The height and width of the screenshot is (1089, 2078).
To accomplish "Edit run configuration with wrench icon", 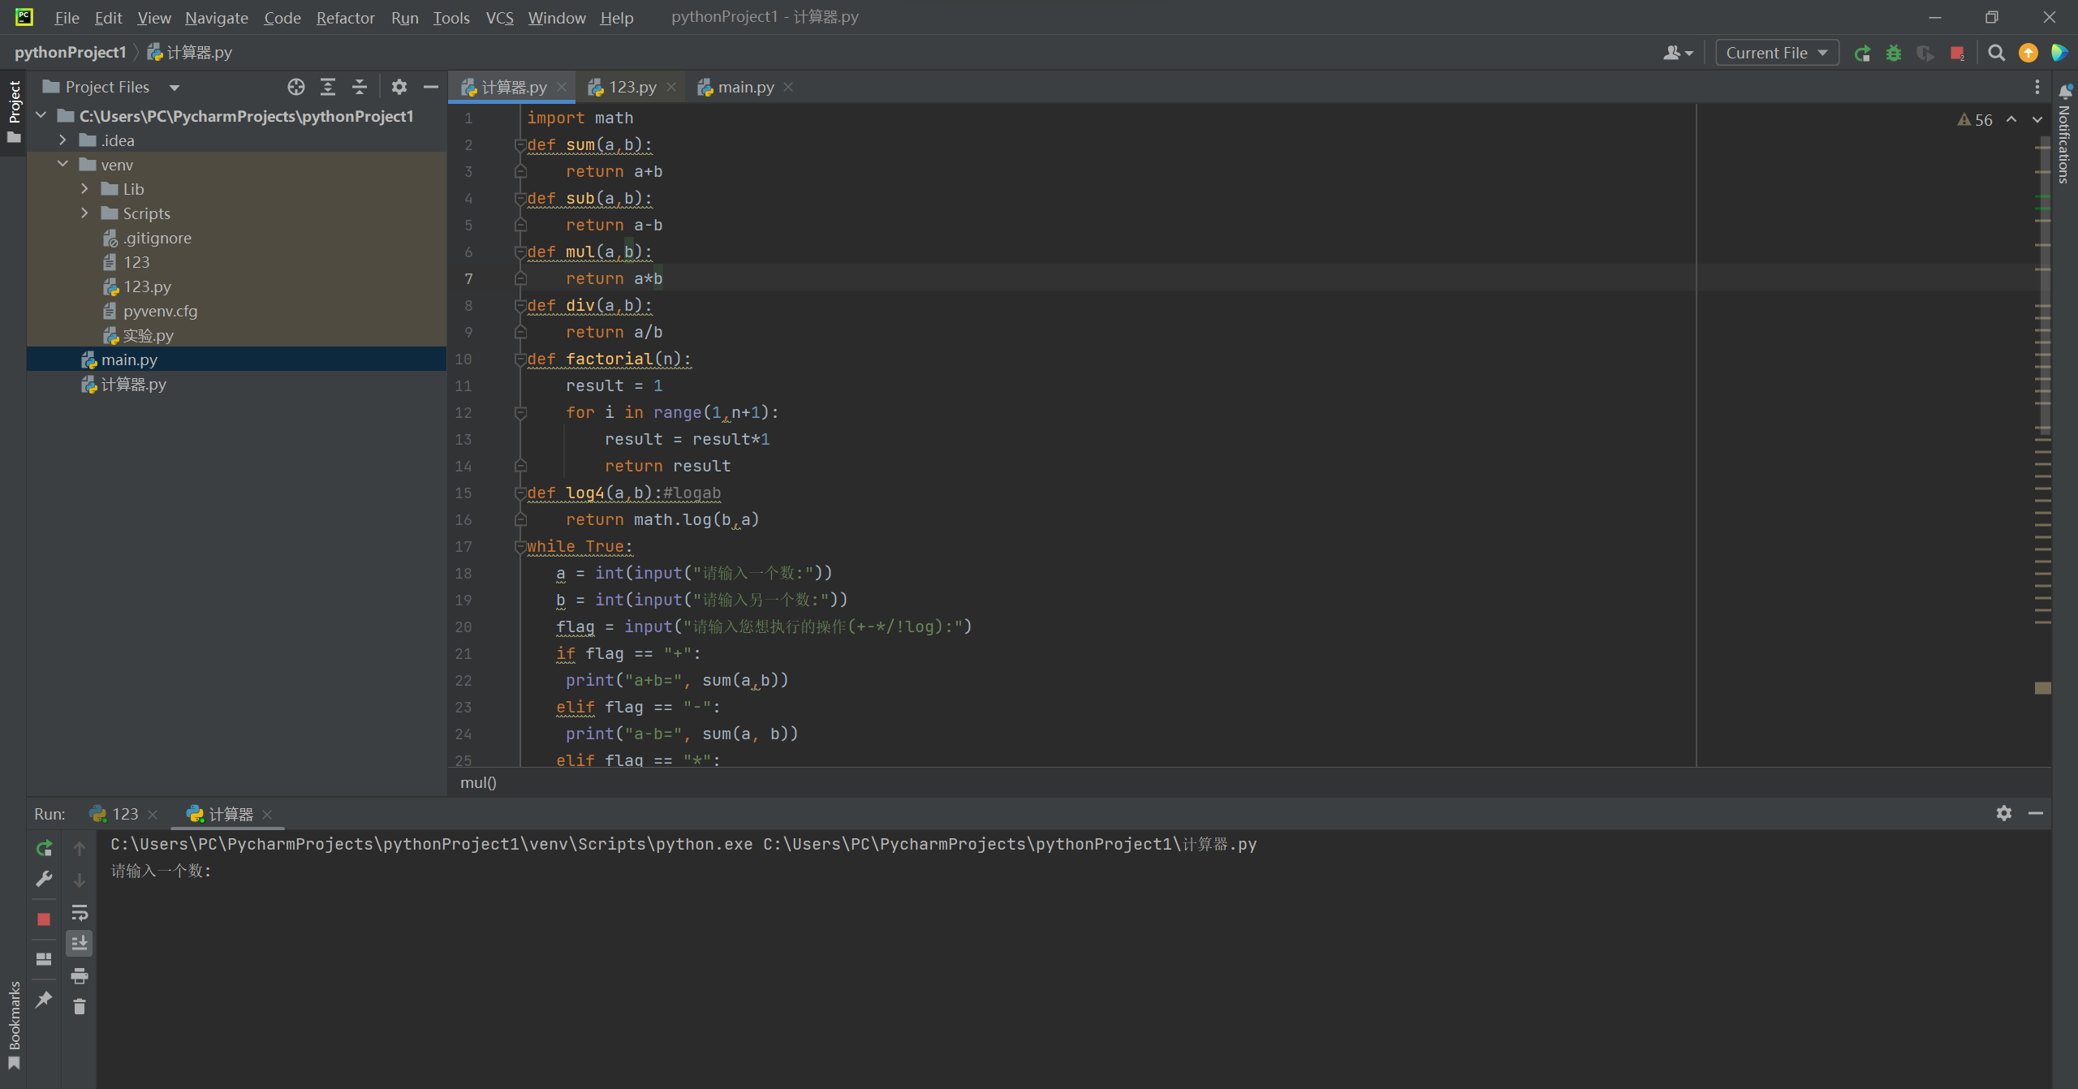I will coord(44,880).
